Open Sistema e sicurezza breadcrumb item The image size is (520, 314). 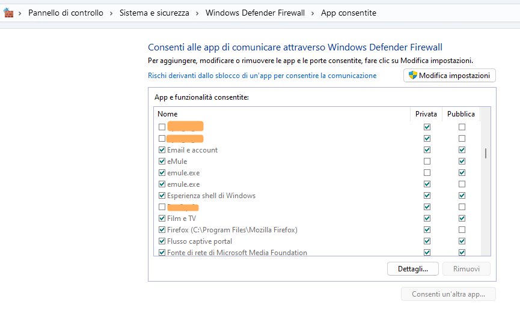[154, 13]
